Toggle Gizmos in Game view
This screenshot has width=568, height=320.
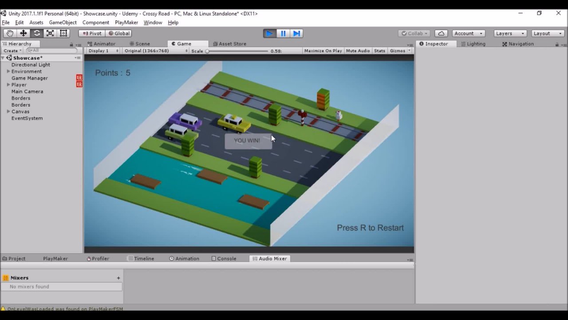[397, 51]
